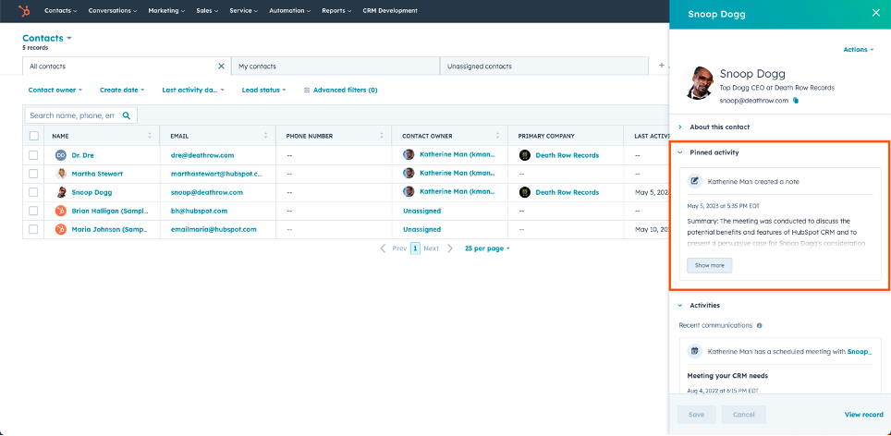Open the Reports menu
891x436 pixels.
tap(336, 11)
